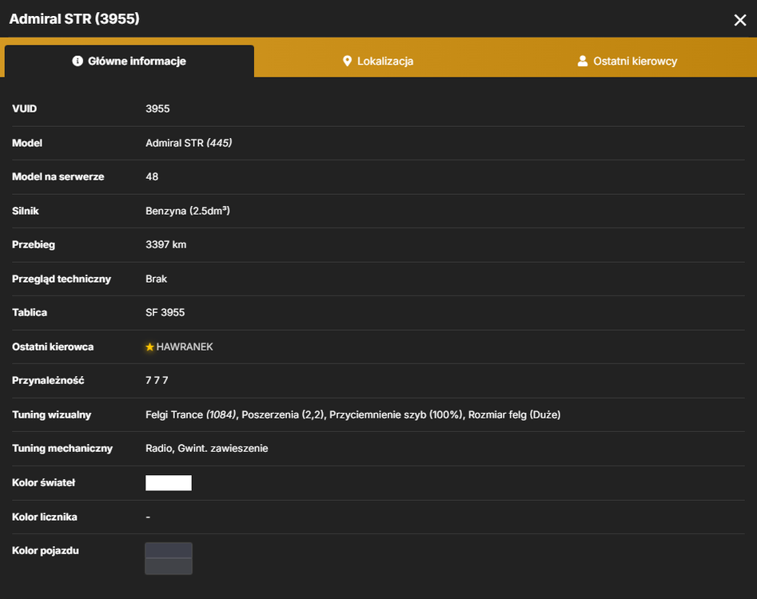
Task: Click the Przegląd techniczny value Brak
Action: click(x=156, y=279)
